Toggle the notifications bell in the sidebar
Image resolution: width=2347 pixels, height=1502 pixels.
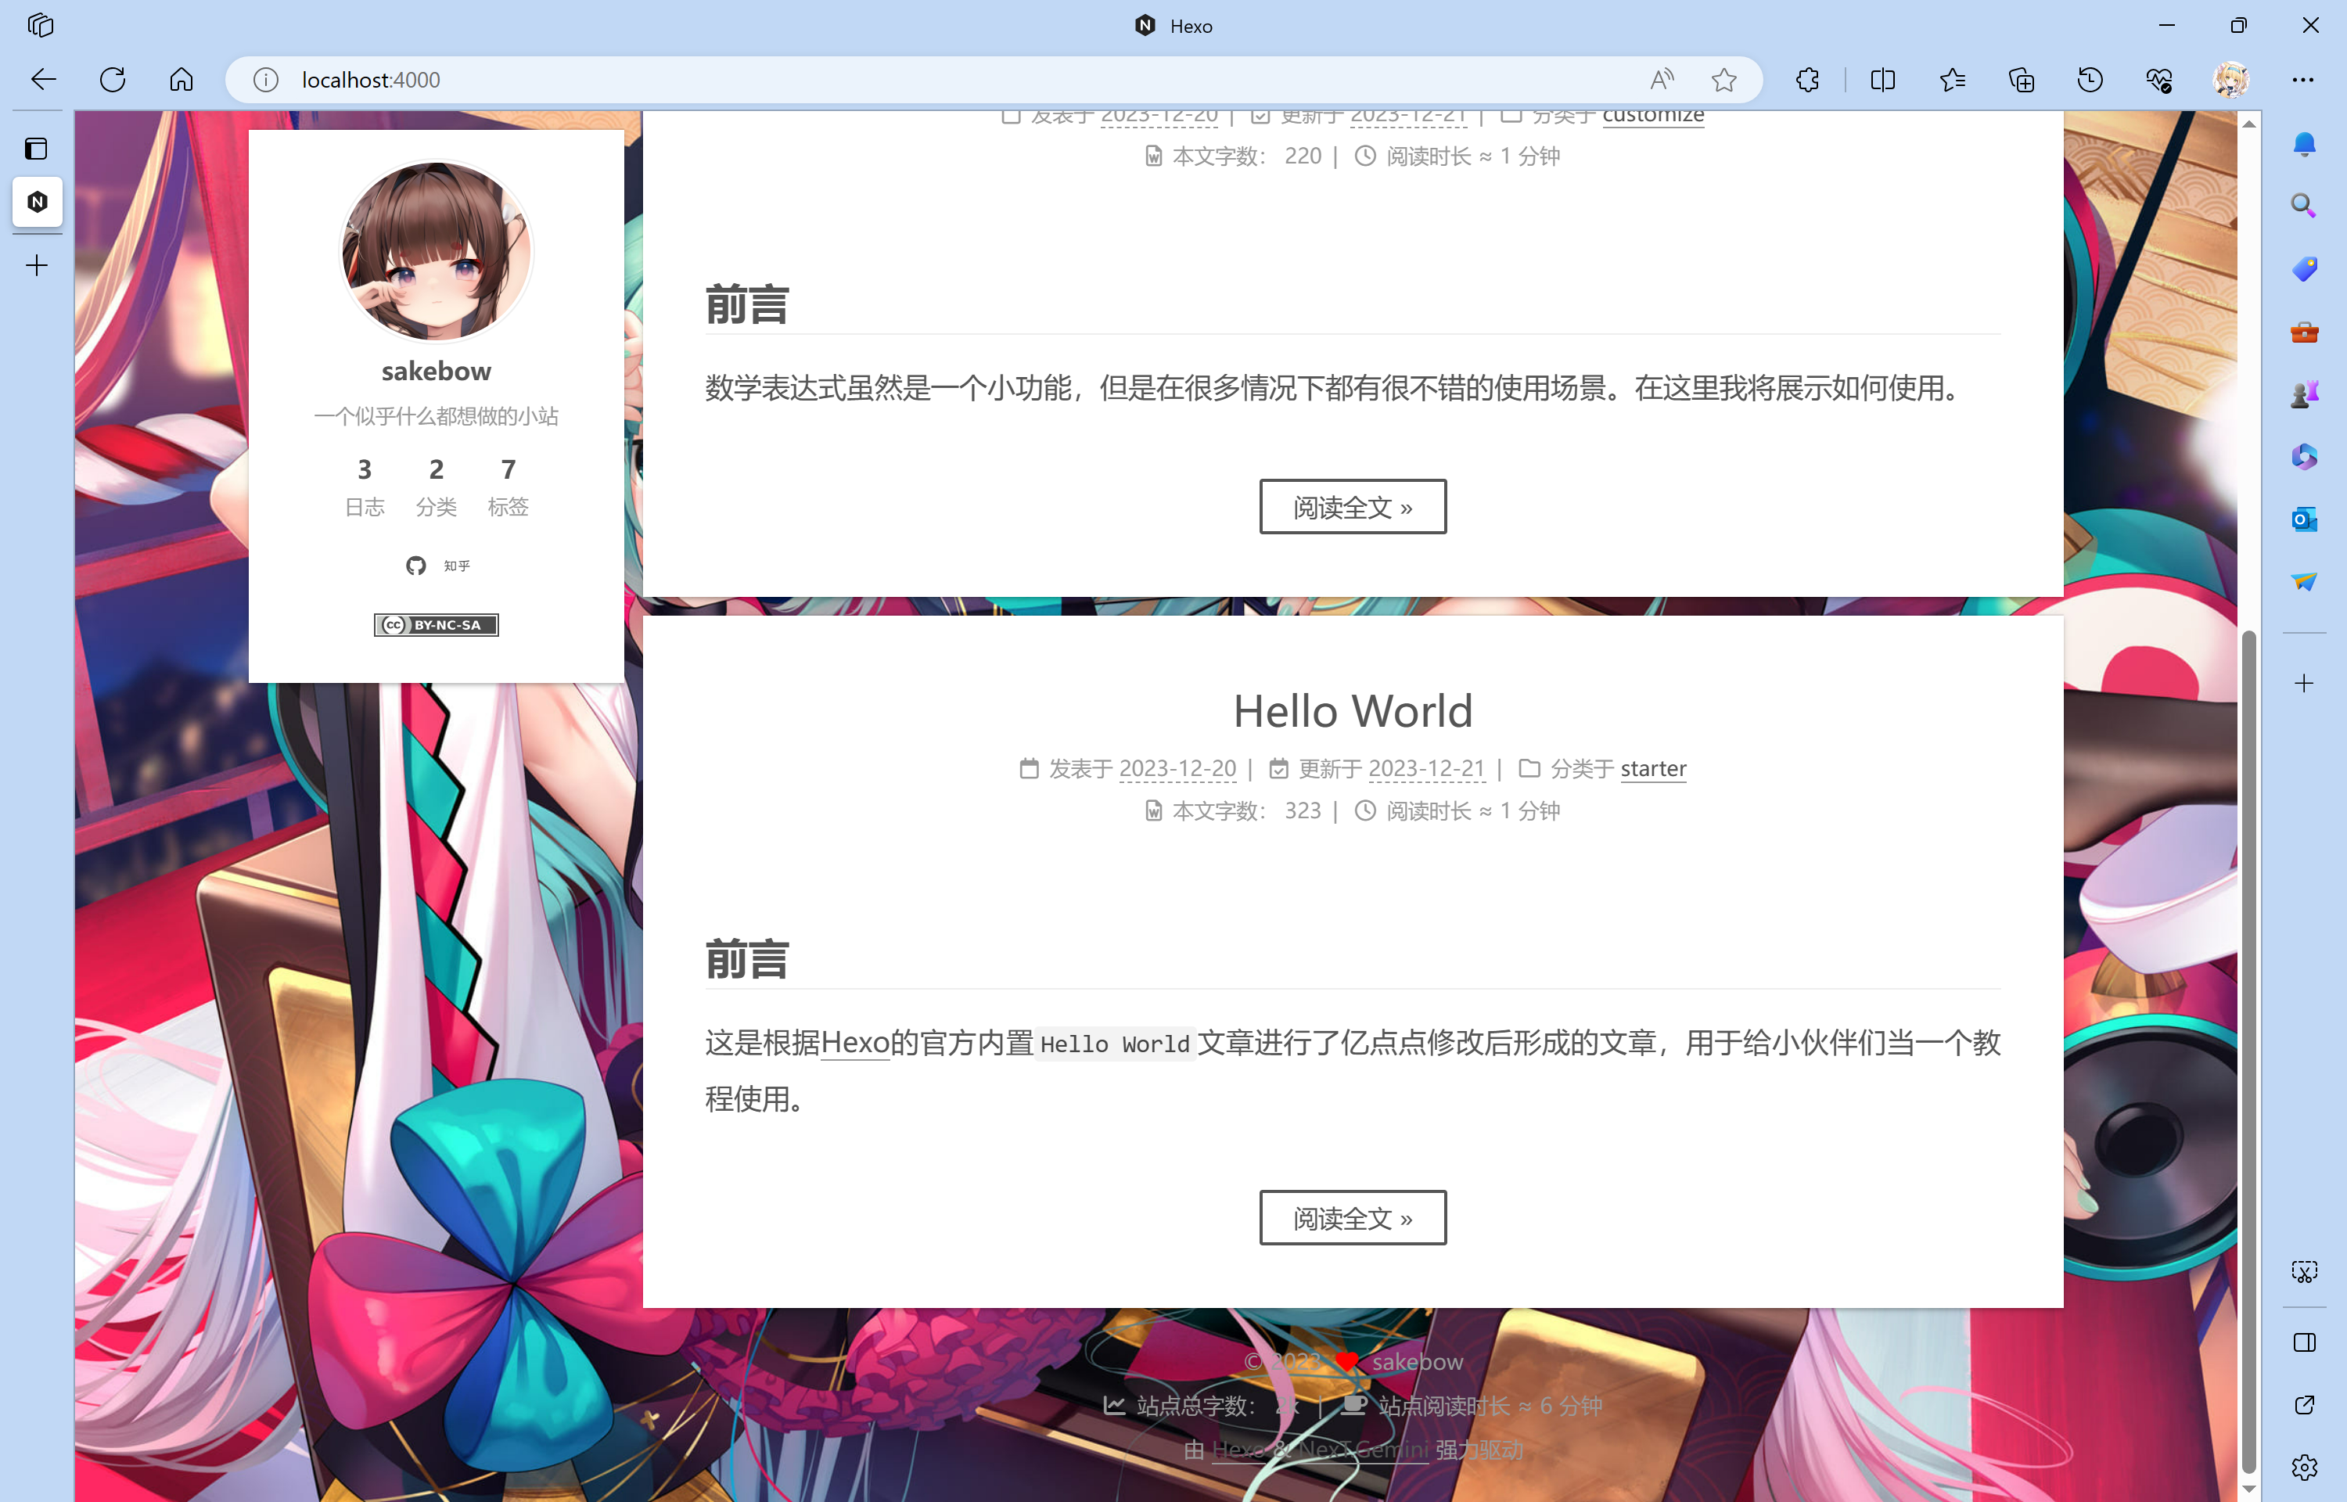coord(2304,143)
